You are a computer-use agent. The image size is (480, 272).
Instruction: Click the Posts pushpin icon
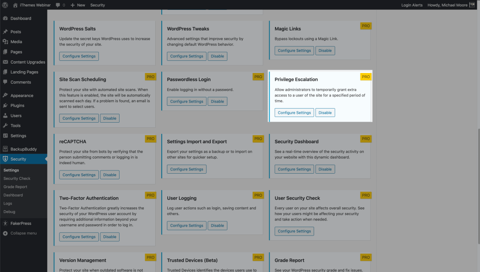5,31
